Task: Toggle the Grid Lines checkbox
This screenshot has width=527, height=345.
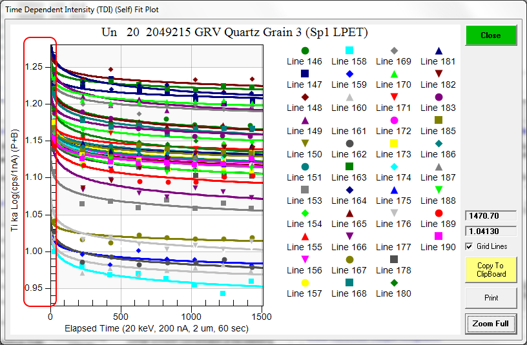Action: (x=470, y=246)
